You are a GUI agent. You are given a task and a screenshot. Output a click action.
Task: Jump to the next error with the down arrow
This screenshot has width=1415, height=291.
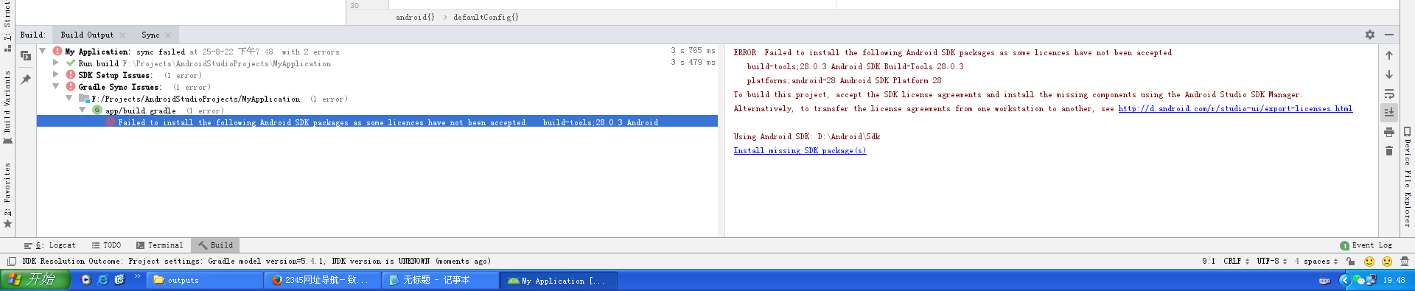pyautogui.click(x=1388, y=74)
